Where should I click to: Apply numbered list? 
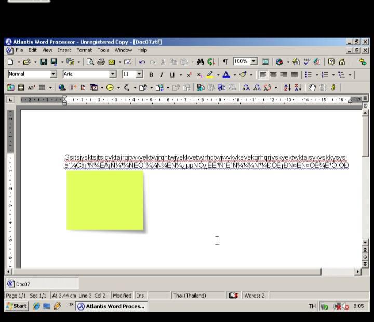[x=325, y=75]
